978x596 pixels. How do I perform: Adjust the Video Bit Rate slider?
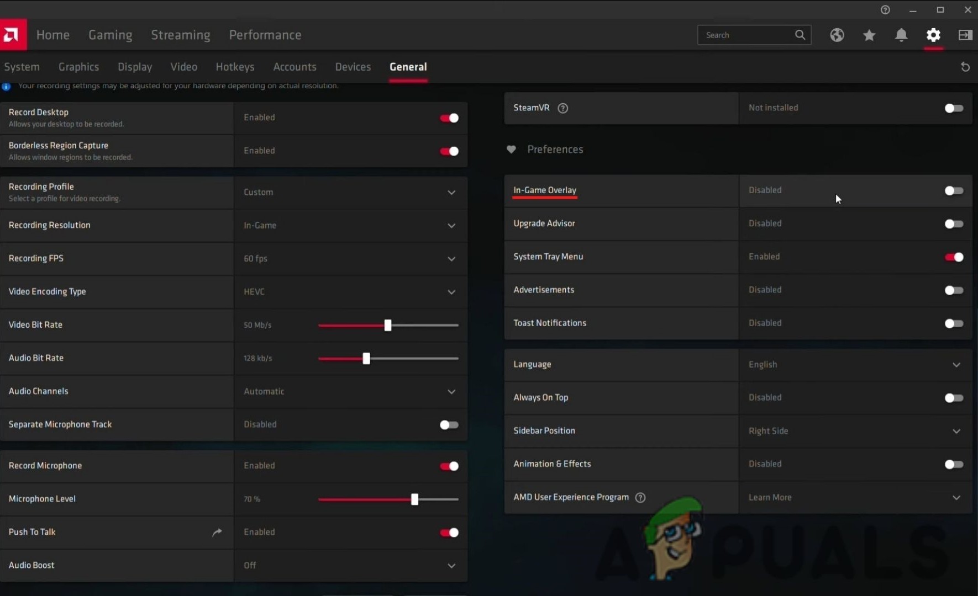click(x=388, y=325)
